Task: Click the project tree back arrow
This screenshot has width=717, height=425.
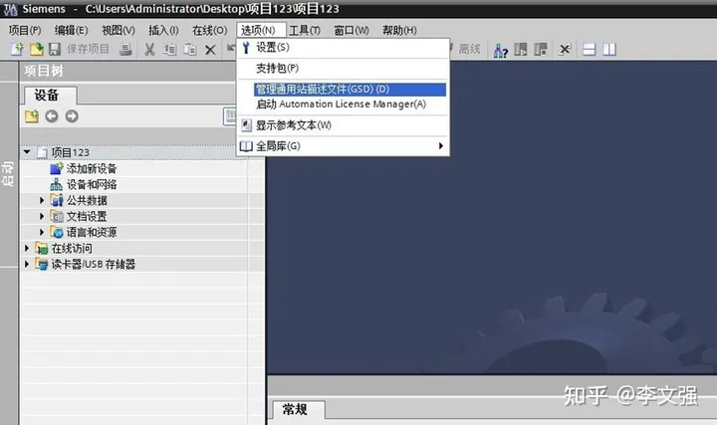Action: (x=52, y=116)
